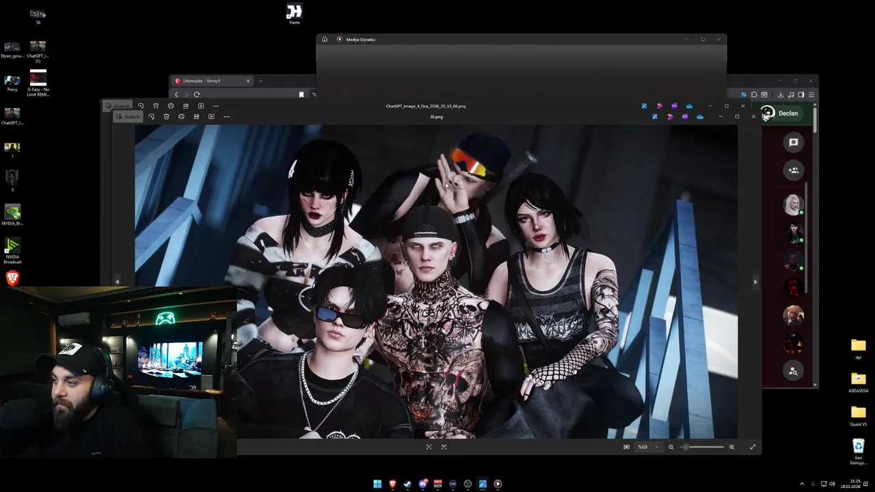This screenshot has height=492, width=875.
Task: Click the music note icon in browser toolbar
Action: point(791,94)
